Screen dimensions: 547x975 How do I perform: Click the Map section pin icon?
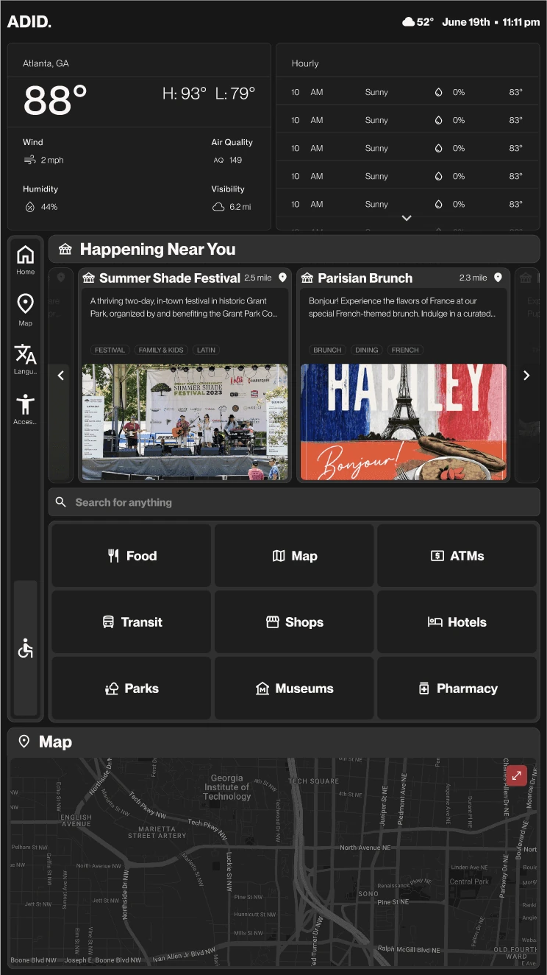[24, 742]
